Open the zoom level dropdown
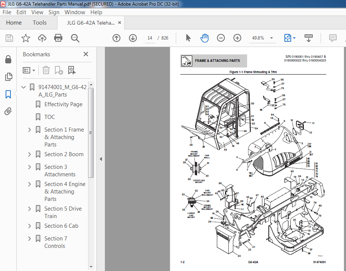Viewport: 346px width, 271px height. (x=271, y=38)
